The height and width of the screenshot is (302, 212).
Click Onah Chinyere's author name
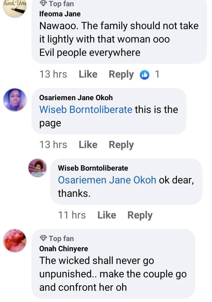64,249
